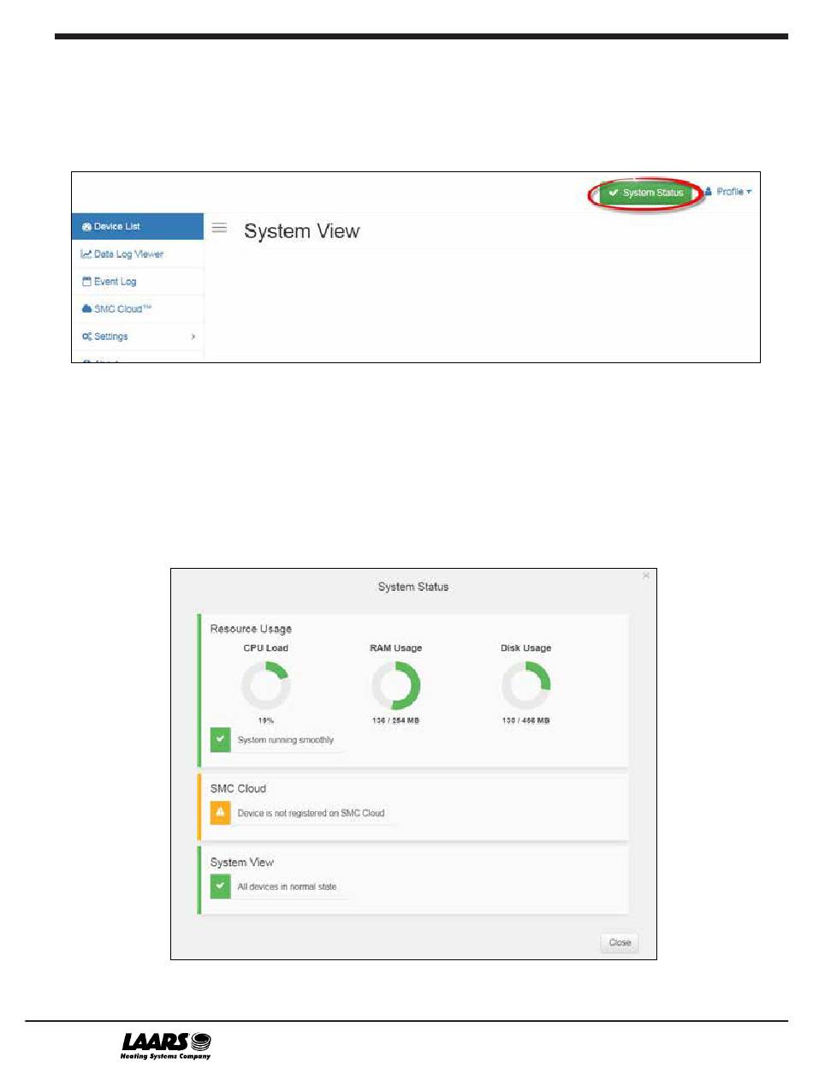Click the SMC Cloud section heading in dialog

[x=238, y=788]
